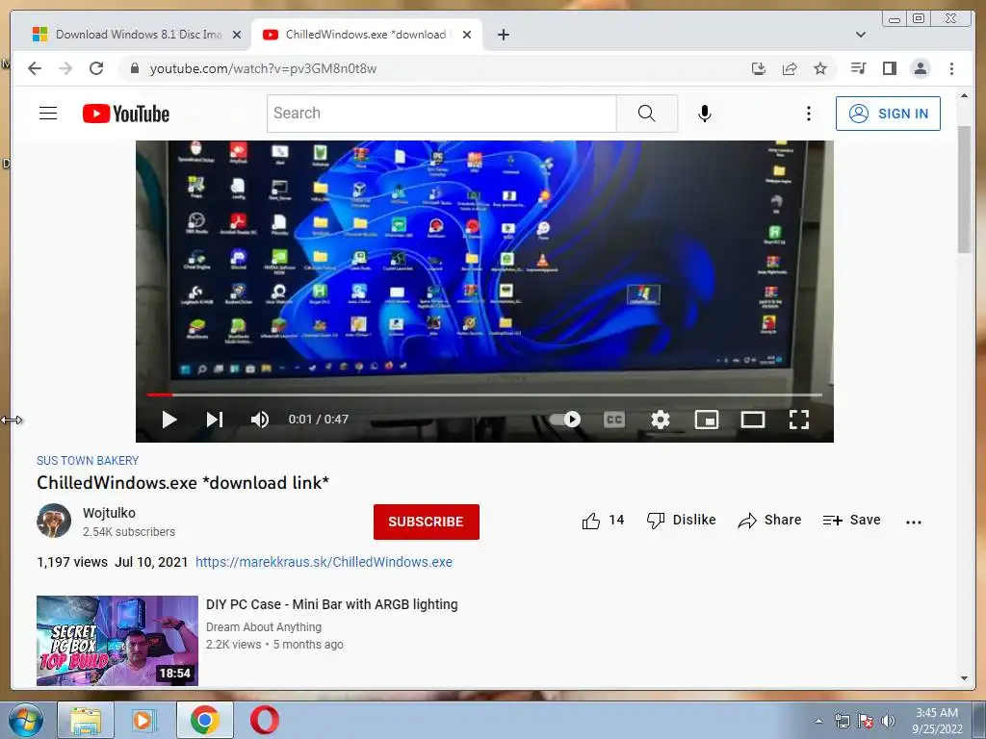Viewport: 986px width, 739px height.
Task: Open a new browser tab
Action: tap(503, 35)
